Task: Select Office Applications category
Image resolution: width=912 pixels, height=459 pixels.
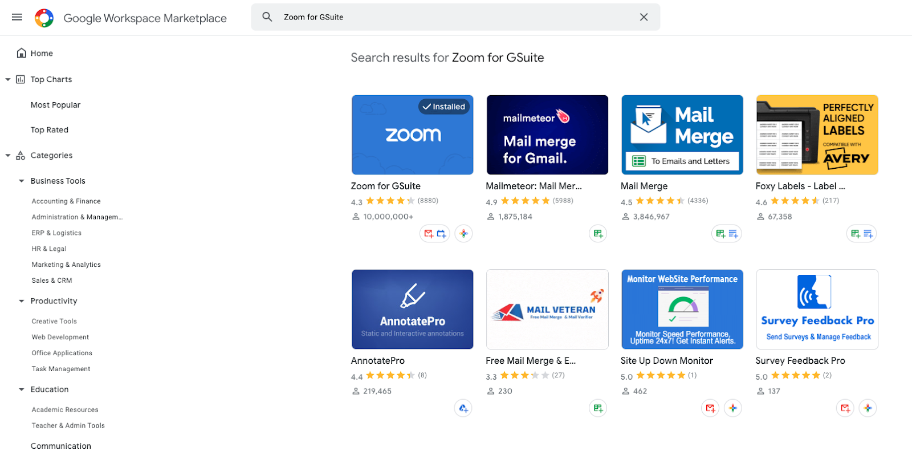Action: point(62,354)
